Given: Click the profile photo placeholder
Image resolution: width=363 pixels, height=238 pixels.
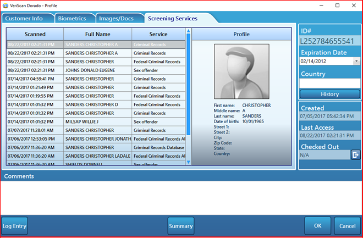Looking at the screenshot, I should click(x=241, y=71).
